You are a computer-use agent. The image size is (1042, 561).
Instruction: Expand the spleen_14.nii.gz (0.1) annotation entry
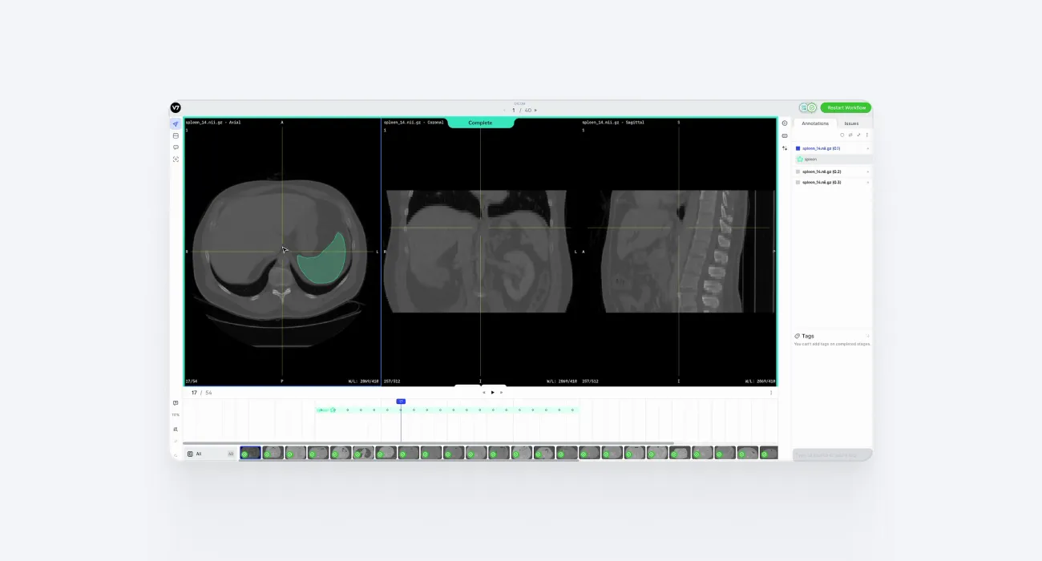tap(868, 148)
